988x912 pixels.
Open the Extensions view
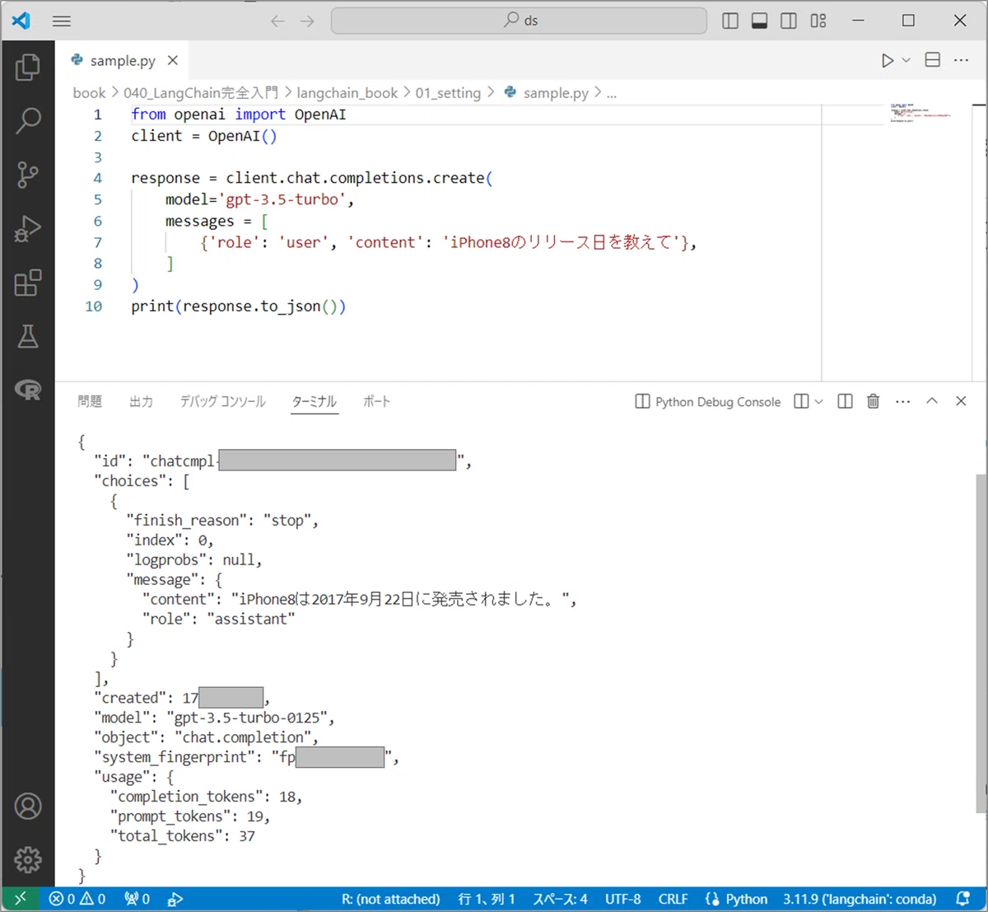click(28, 283)
